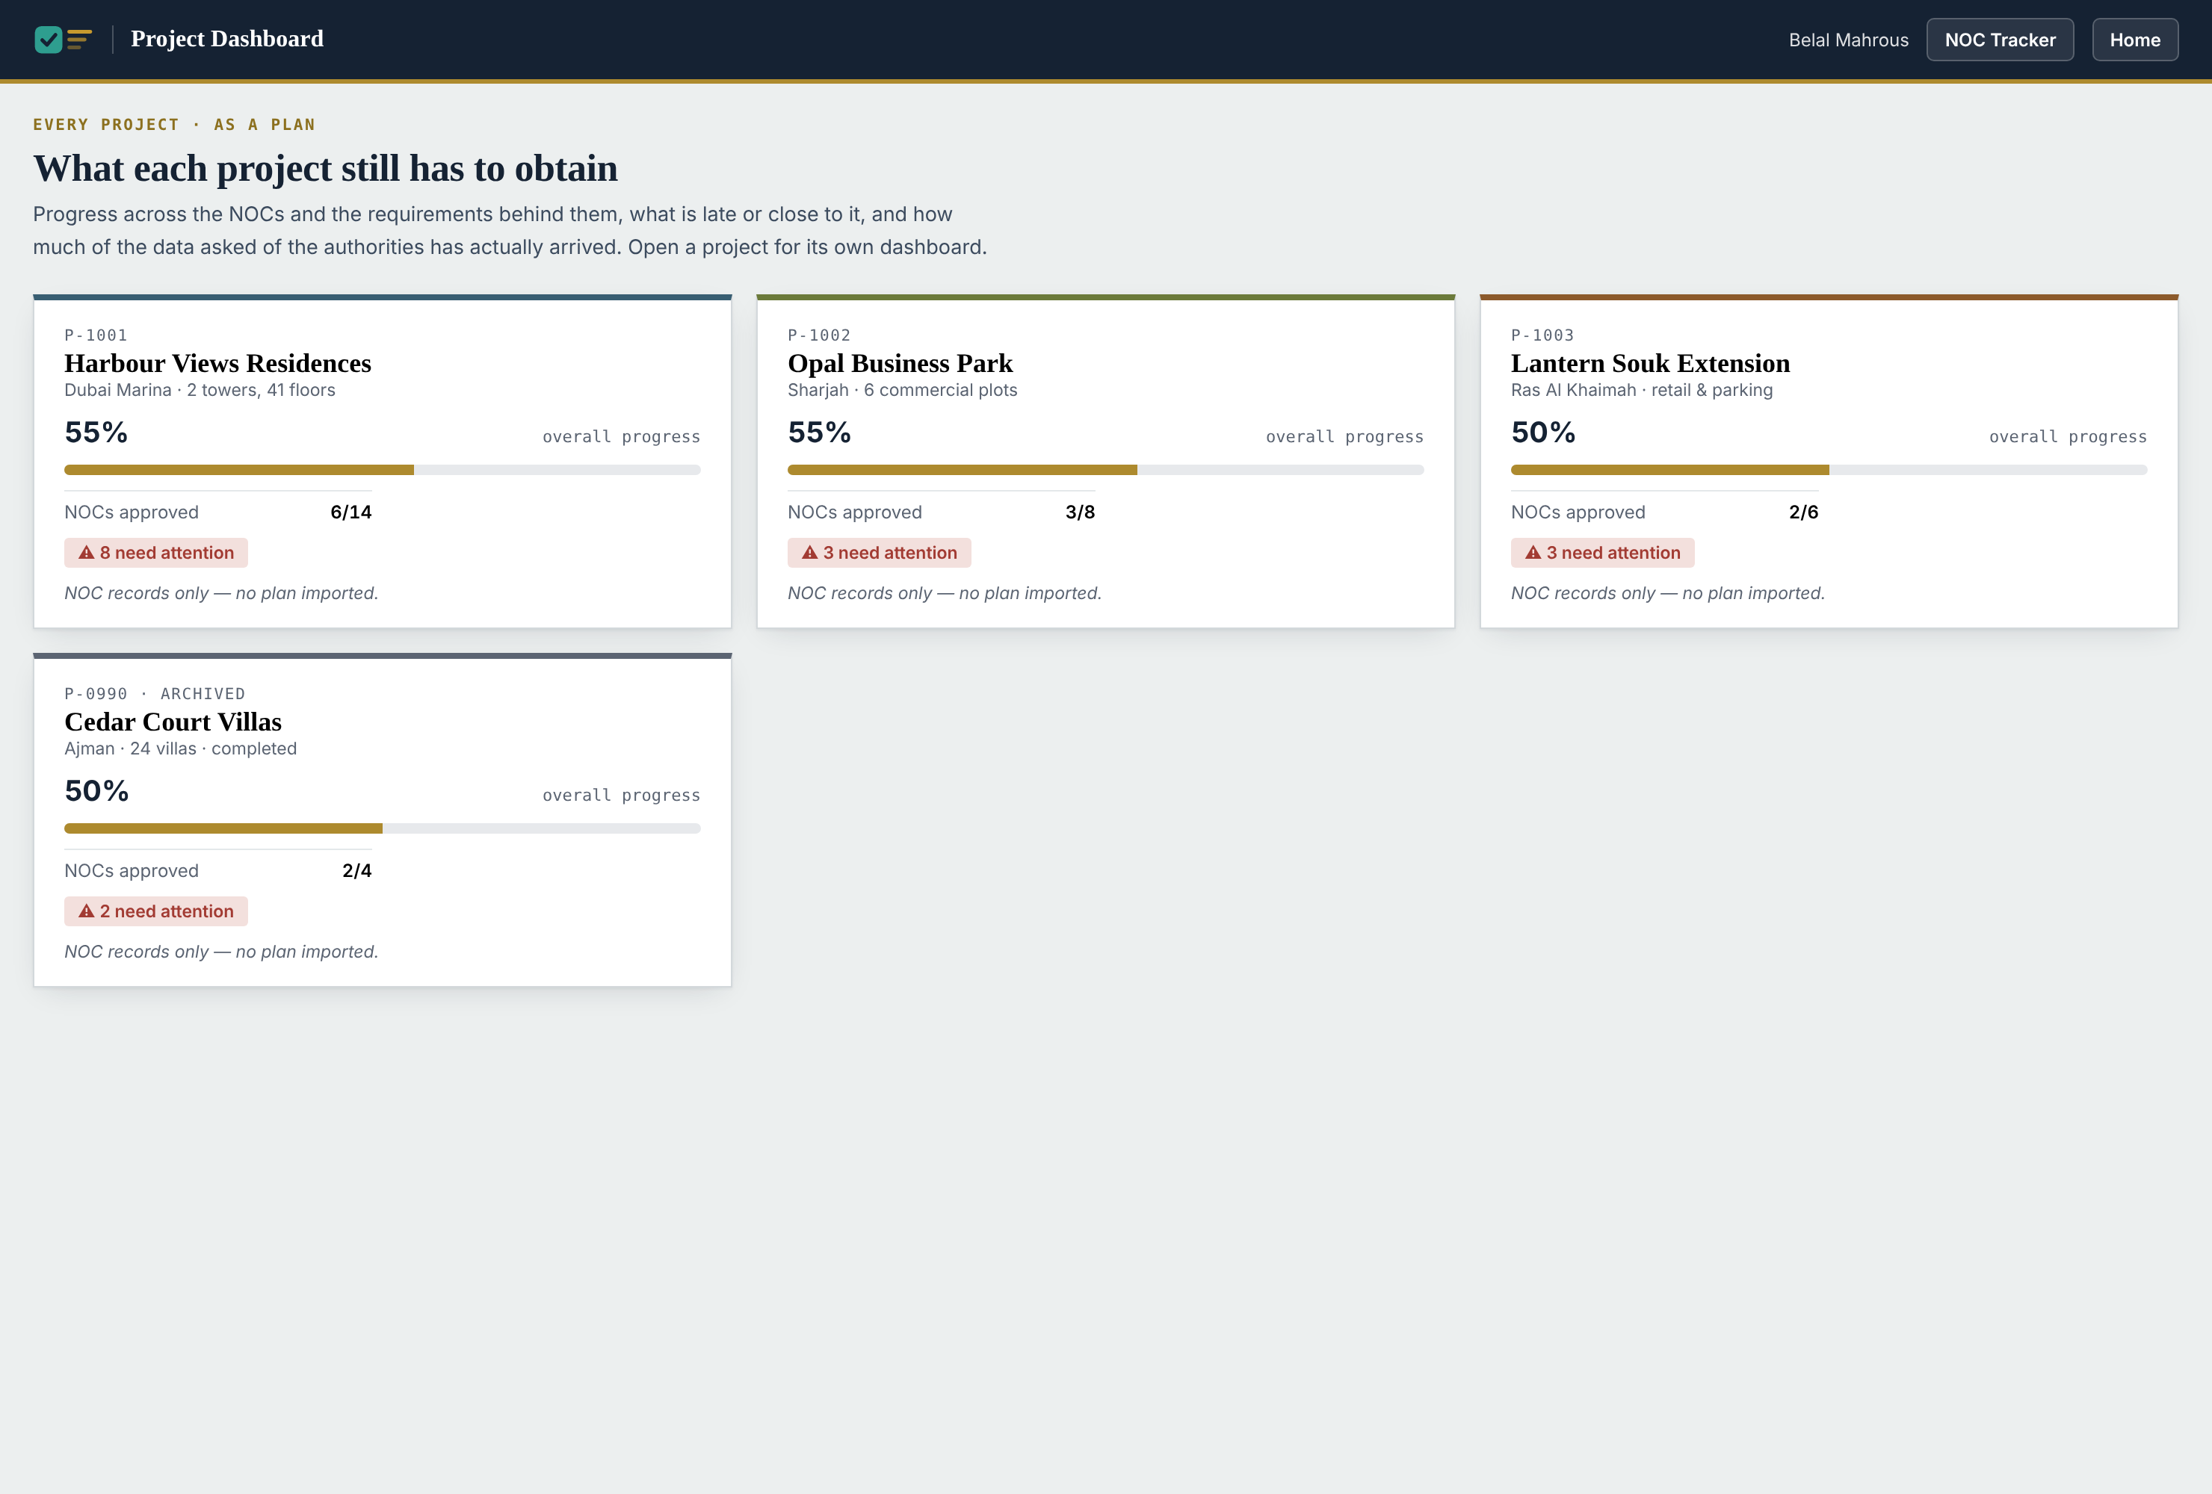Viewport: 2212px width, 1494px height.
Task: Click the 'What each project still has to obtain' heading
Action: click(326, 168)
